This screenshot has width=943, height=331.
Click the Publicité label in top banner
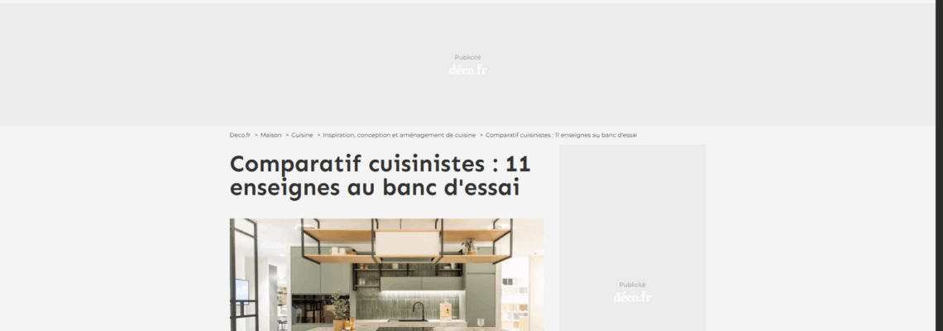pos(467,57)
